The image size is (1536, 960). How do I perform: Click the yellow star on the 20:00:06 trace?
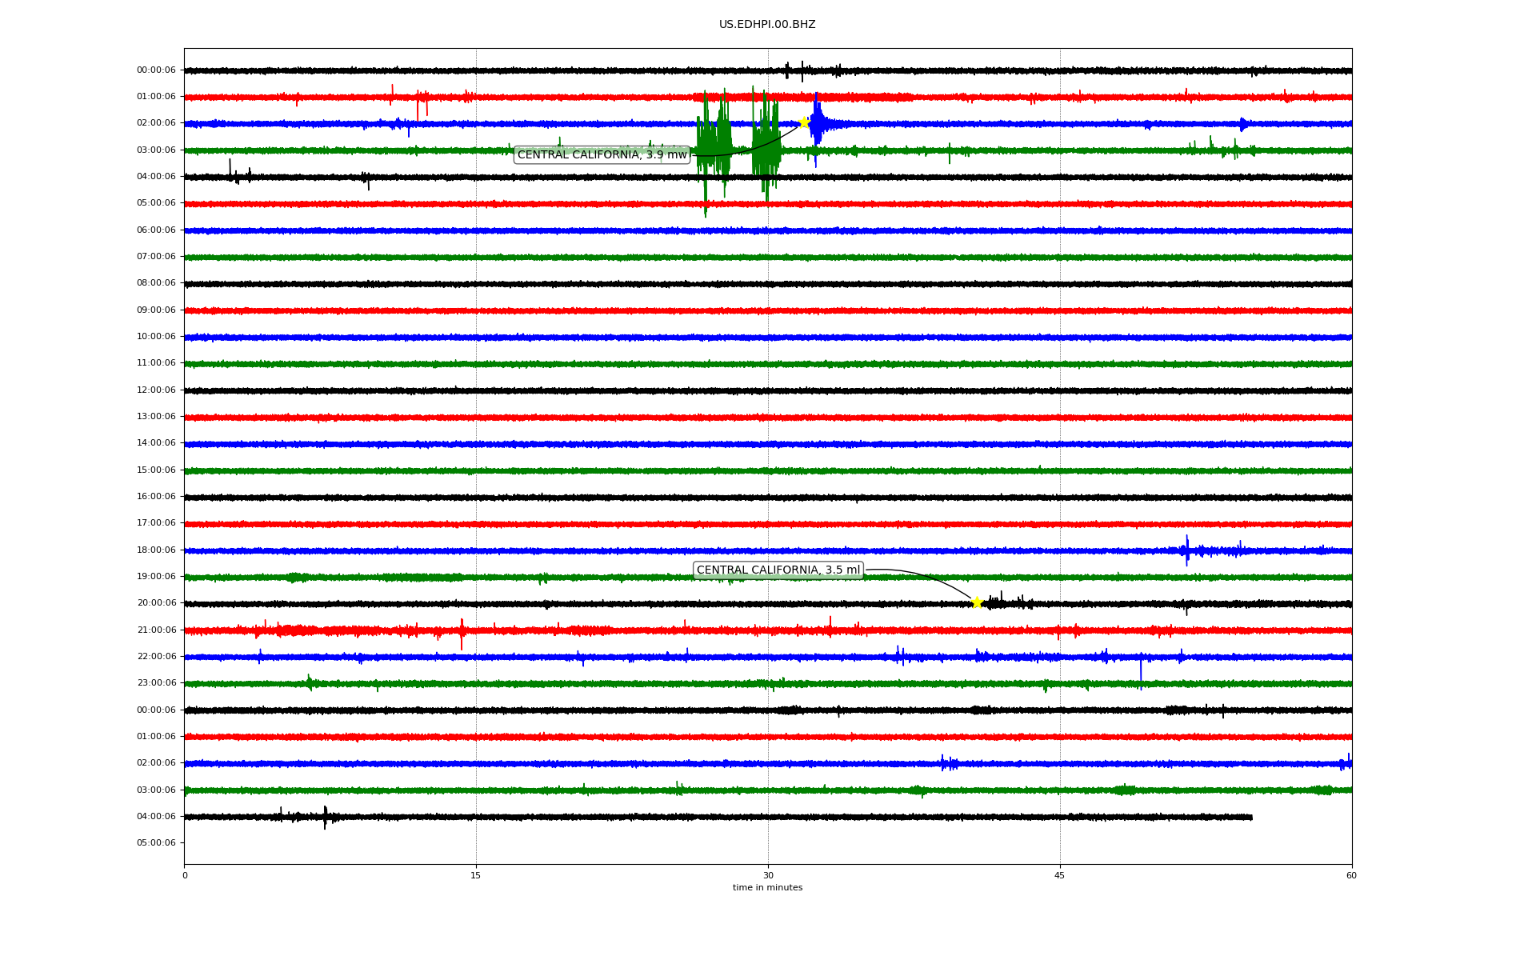[x=977, y=602]
